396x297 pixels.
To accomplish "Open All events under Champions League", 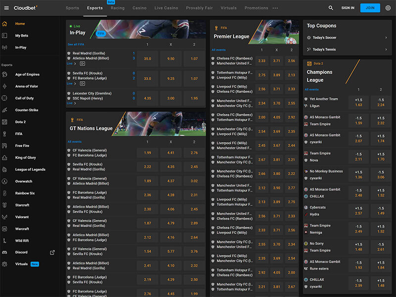I will click(x=312, y=90).
